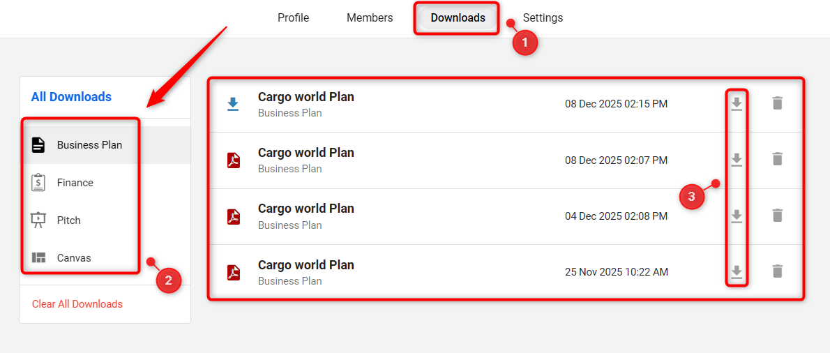Image resolution: width=830 pixels, height=353 pixels.
Task: Click the PDF icon of 25 Nov entry
Action: tap(234, 272)
